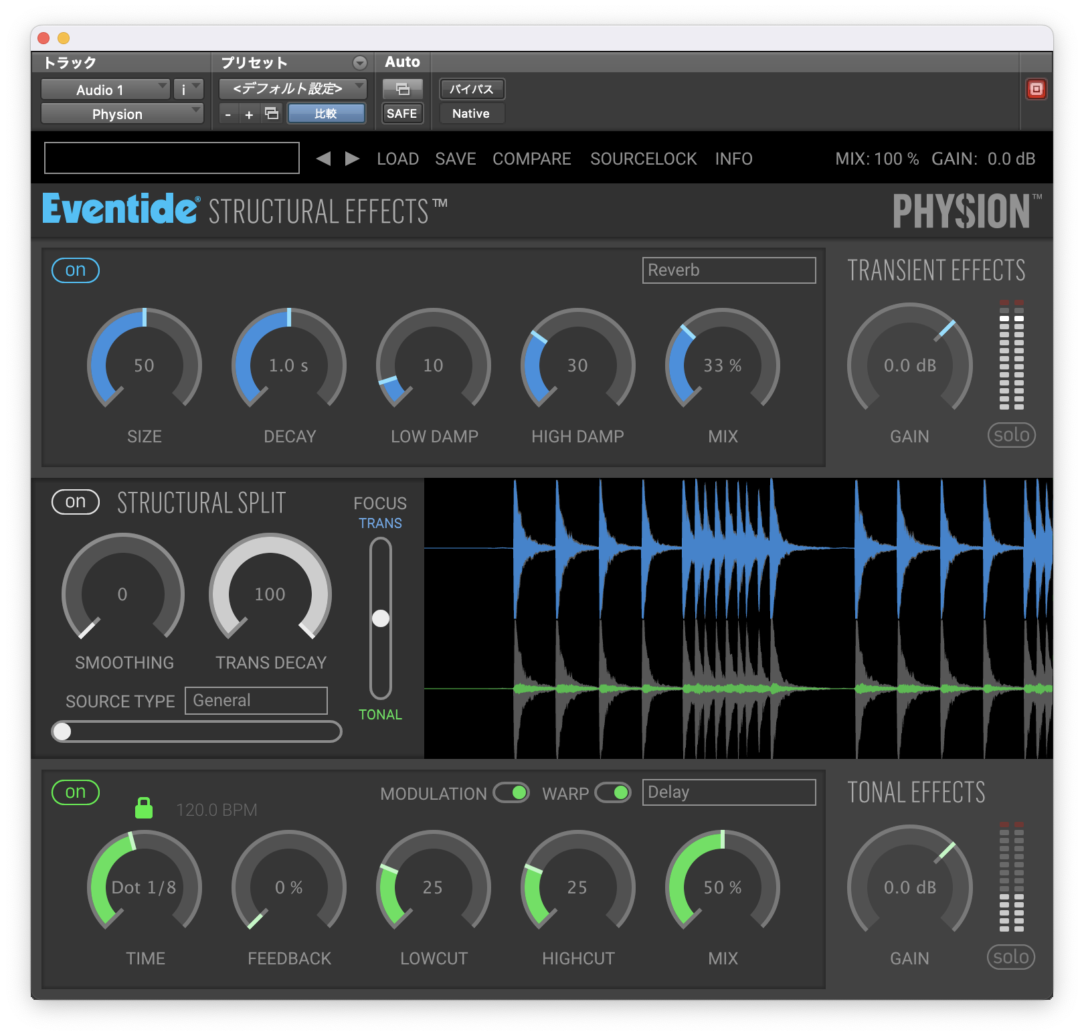Toggle the Structural Split on button
1084x1036 pixels.
coord(76,502)
